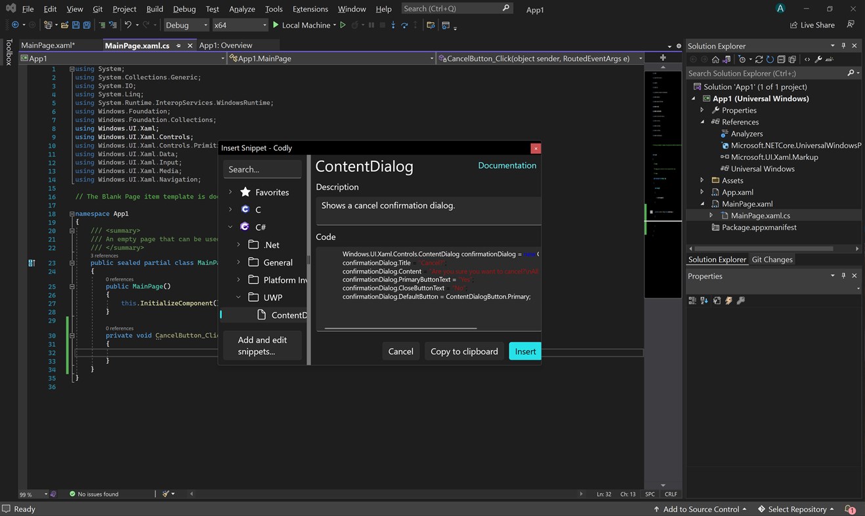The image size is (865, 516).
Task: Select the Events lightning icon in Properties panel
Action: tap(728, 300)
